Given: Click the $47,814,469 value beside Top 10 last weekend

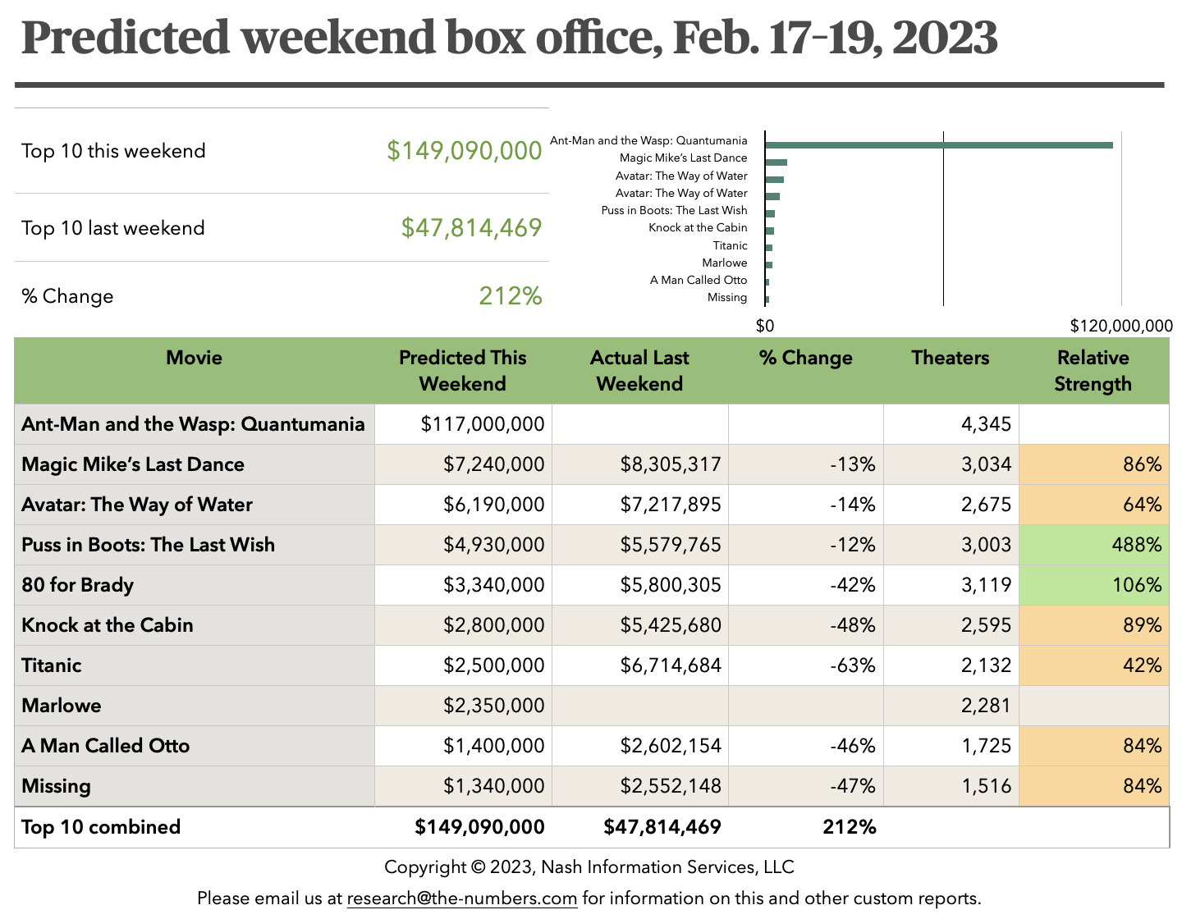Looking at the screenshot, I should tap(471, 228).
